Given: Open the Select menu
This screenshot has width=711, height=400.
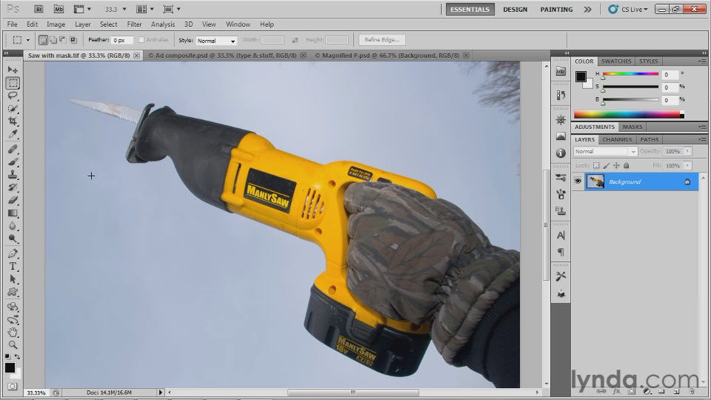Looking at the screenshot, I should pyautogui.click(x=108, y=24).
